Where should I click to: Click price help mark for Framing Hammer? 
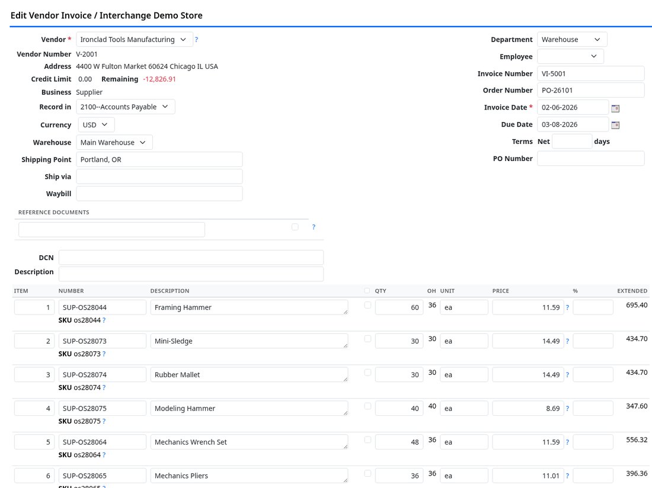567,307
